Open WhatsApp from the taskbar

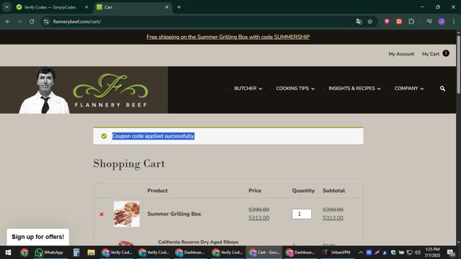pos(49,253)
